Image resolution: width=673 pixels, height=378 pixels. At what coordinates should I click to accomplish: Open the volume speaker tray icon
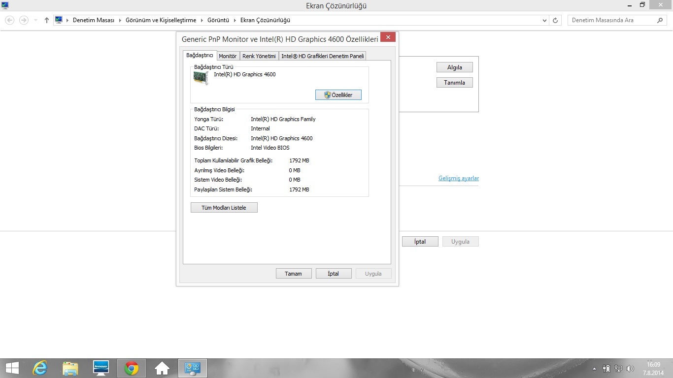click(630, 369)
